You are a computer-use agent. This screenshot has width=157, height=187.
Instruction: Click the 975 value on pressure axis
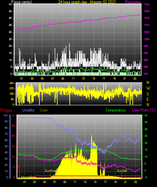(x=146, y=74)
